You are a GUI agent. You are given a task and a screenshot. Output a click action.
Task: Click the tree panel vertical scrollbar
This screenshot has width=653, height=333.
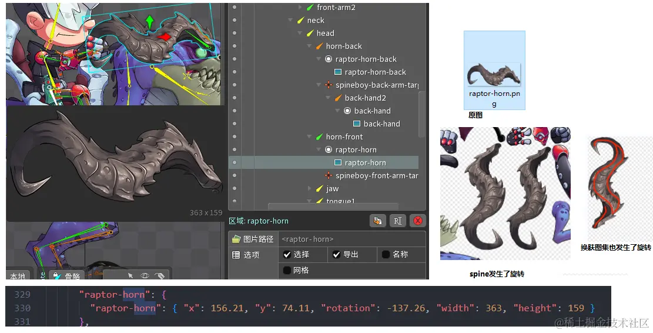pos(422,114)
